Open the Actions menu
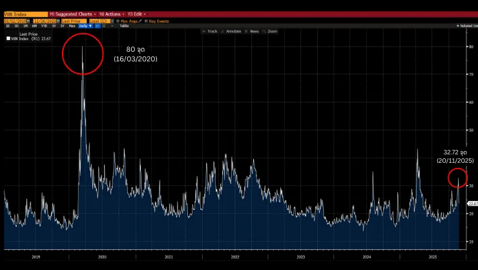Screen dimensions: 478x270 pos(112,14)
